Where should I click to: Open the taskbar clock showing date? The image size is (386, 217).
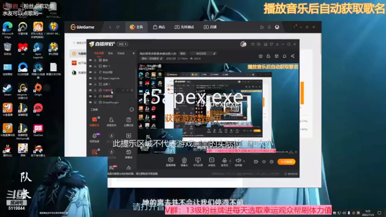point(368,213)
